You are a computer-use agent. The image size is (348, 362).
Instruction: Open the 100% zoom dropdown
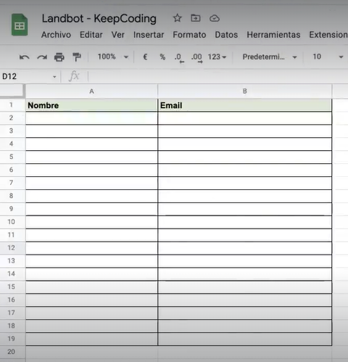pyautogui.click(x=113, y=57)
